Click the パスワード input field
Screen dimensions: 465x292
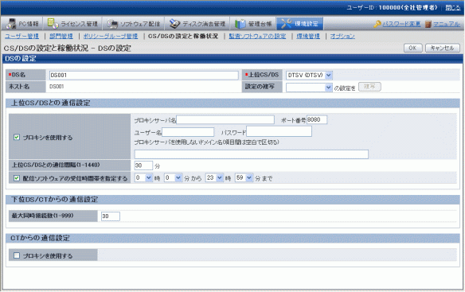pyautogui.click(x=279, y=131)
